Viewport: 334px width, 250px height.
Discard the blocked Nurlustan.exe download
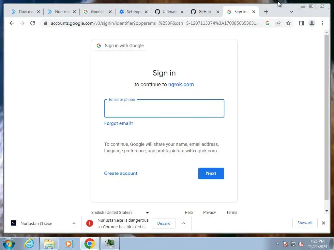coord(164,223)
